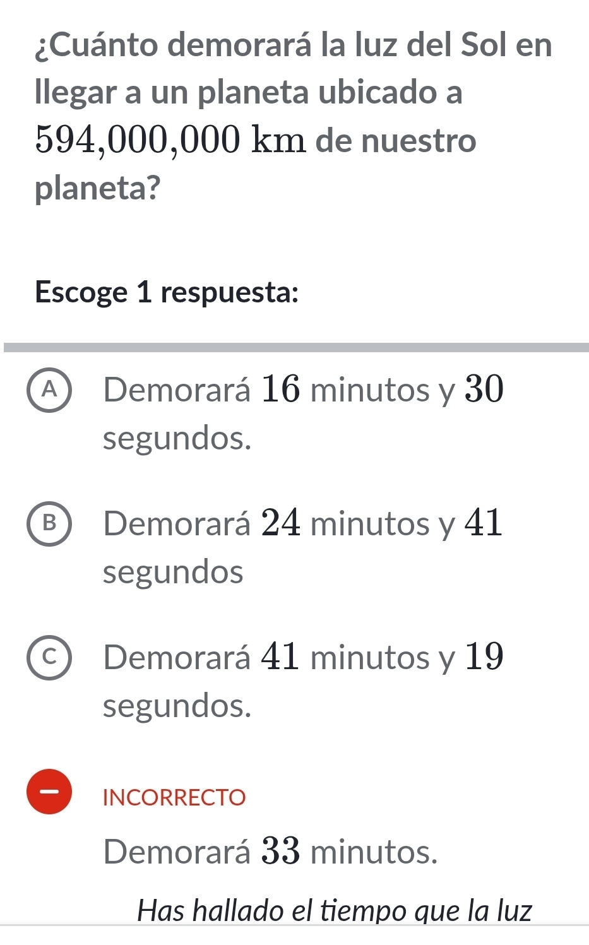Screen dimensions: 589x945
Task: Select radio option A
Action: pyautogui.click(x=49, y=391)
